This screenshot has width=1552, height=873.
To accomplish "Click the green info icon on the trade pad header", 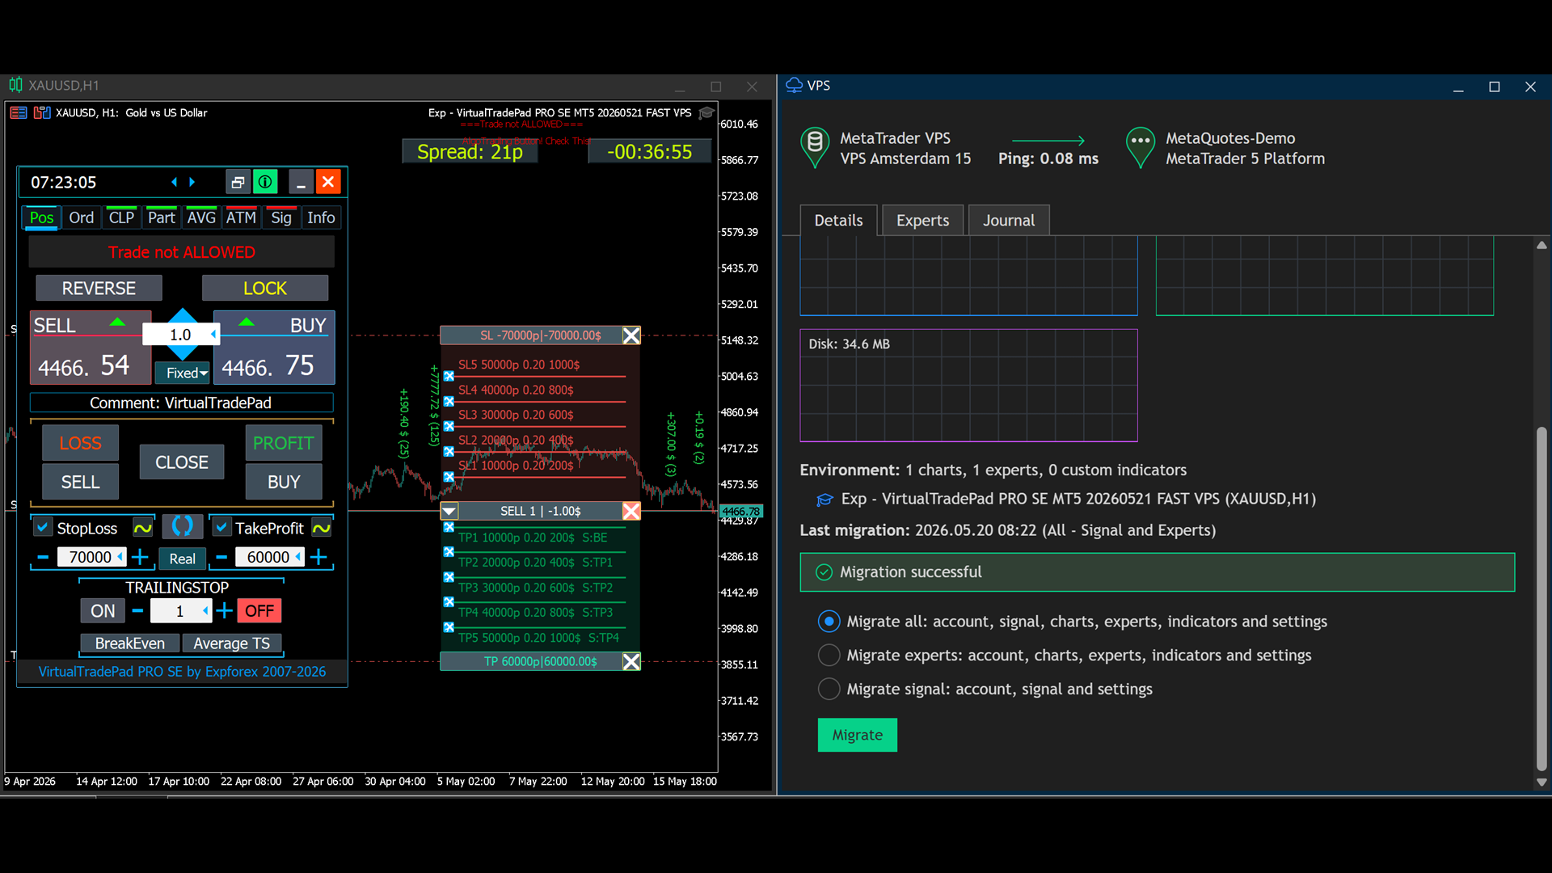I will coord(265,182).
